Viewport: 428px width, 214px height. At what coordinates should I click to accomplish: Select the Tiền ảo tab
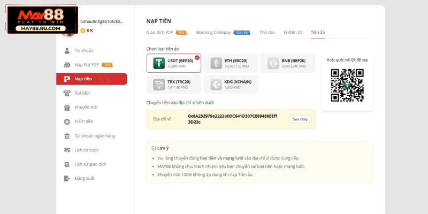[318, 33]
